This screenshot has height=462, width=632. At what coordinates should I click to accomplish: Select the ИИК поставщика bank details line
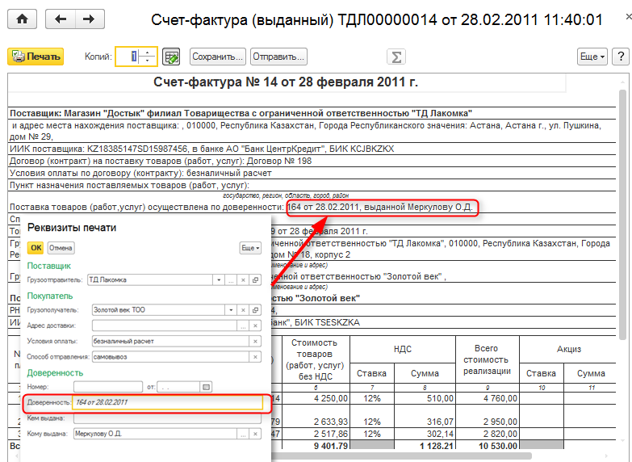202,149
